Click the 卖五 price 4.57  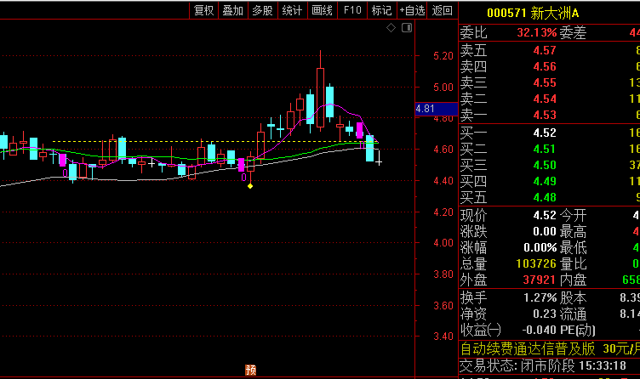pos(545,50)
